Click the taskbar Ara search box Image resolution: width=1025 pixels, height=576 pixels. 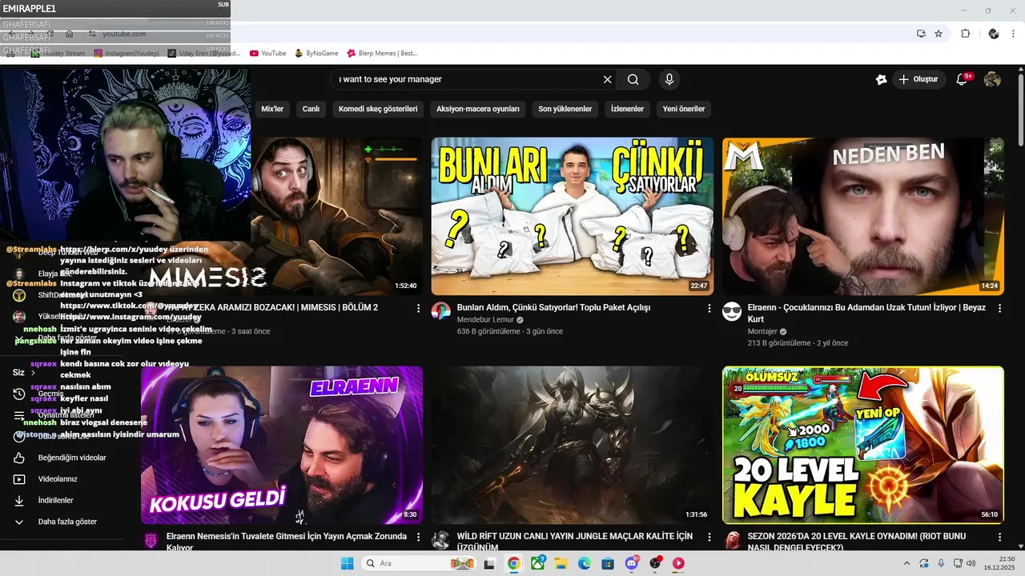[x=420, y=563]
